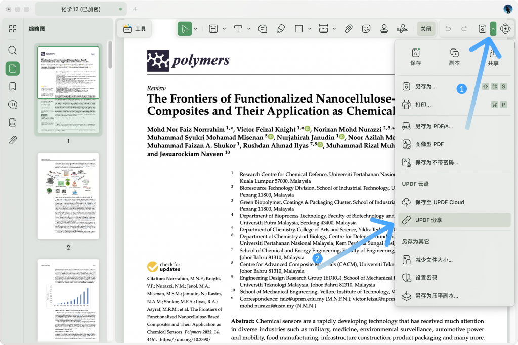Choose 减少文件大小... entry
518x345 pixels.
tap(454, 260)
